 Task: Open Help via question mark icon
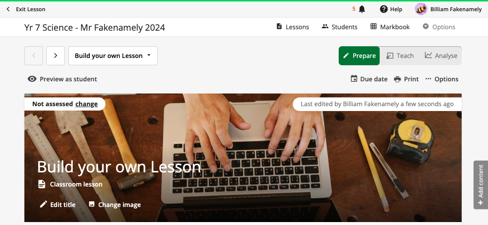pos(384,9)
